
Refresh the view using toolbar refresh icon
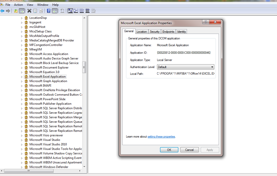41,11
